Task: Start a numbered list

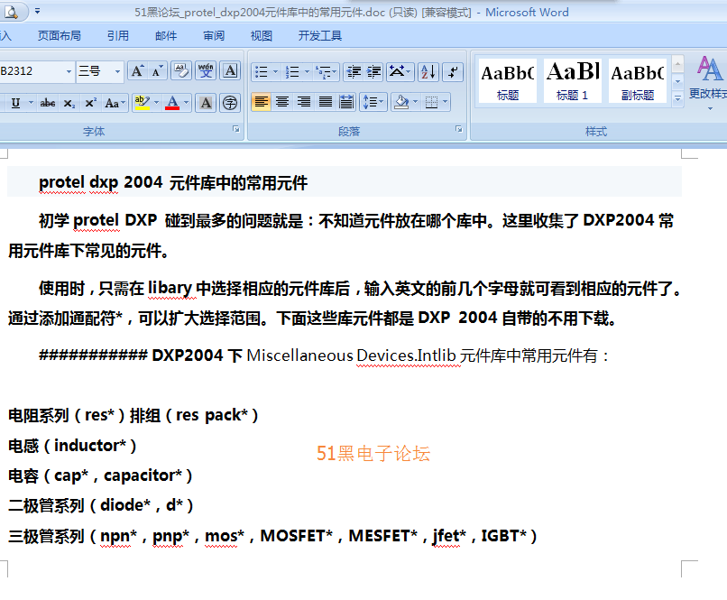Action: tap(292, 72)
